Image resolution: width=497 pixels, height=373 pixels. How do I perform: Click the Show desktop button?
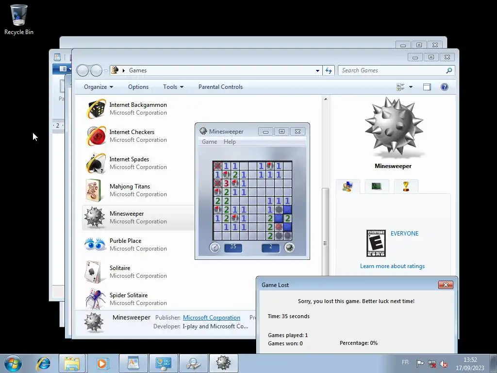coord(493,363)
